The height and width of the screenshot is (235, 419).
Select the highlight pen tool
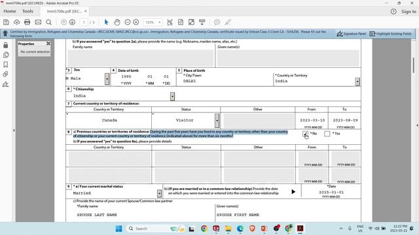(228, 22)
